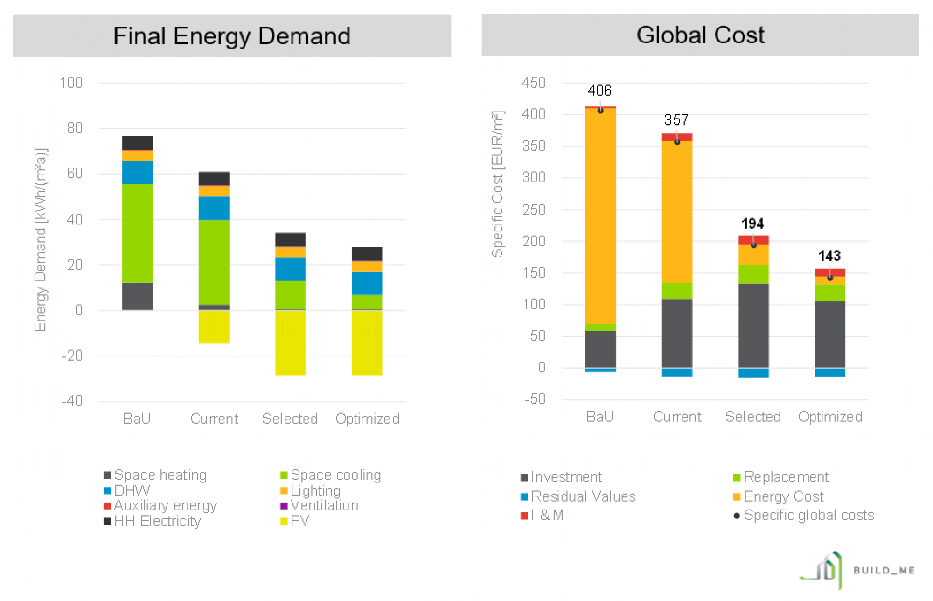Click the Current Investment bar segment
Viewport: 933px width, 601px height.
pyautogui.click(x=677, y=333)
